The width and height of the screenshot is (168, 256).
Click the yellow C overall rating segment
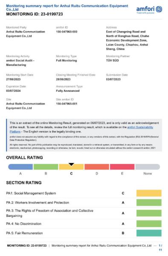coord(71,167)
